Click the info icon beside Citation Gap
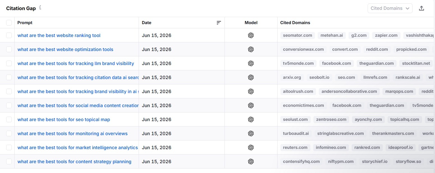Image resolution: width=435 pixels, height=173 pixels. click(40, 8)
